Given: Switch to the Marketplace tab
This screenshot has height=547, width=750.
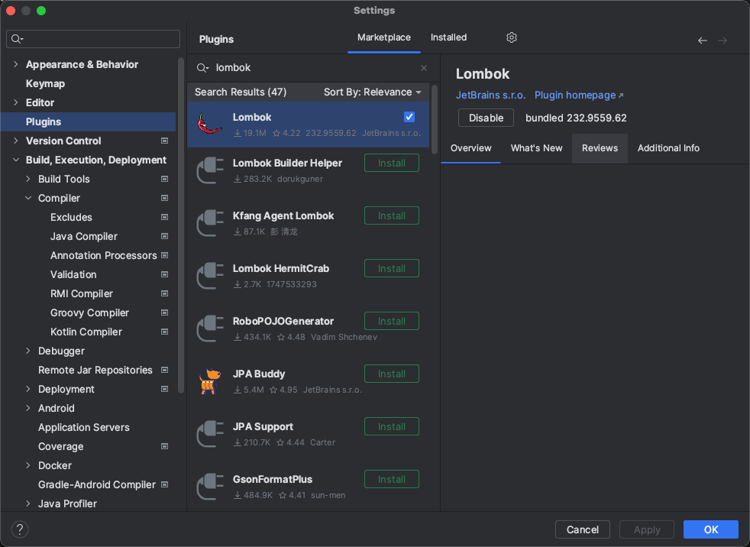Looking at the screenshot, I should (383, 37).
